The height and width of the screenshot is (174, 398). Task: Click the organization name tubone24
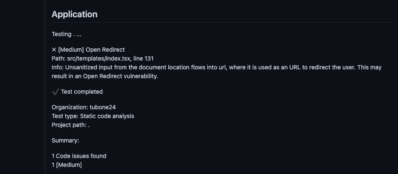pos(102,107)
